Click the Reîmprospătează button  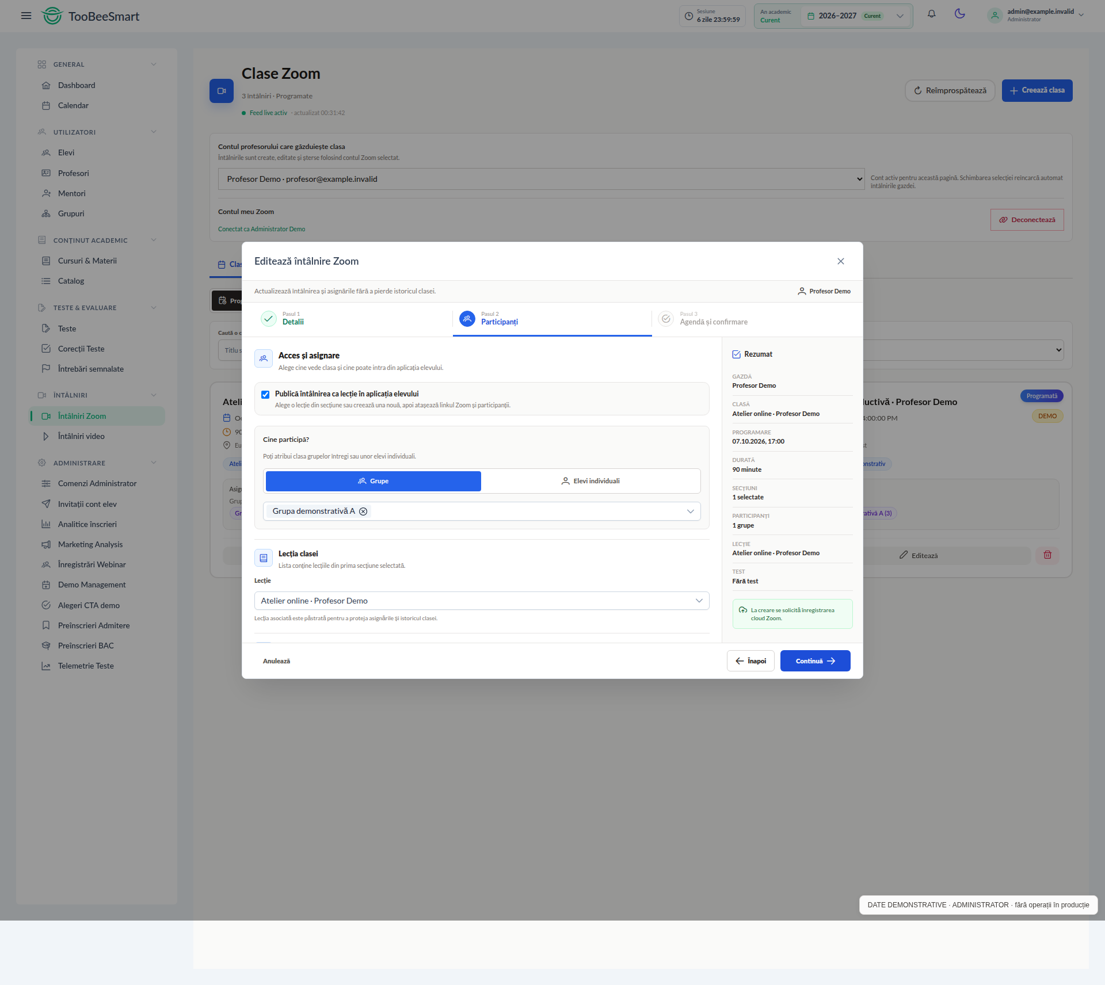click(x=950, y=90)
